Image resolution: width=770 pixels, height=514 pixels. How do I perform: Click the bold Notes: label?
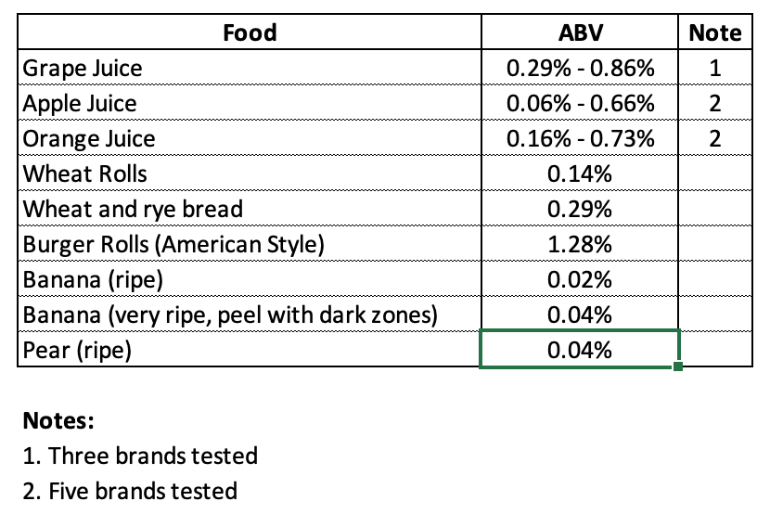coord(58,421)
